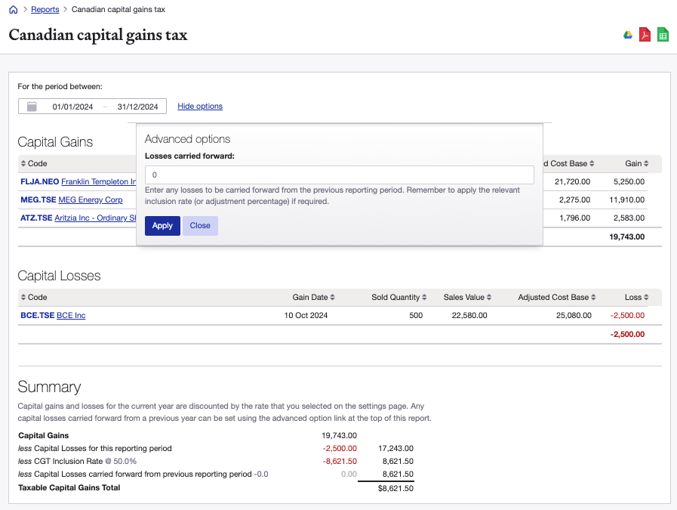The height and width of the screenshot is (510, 677).
Task: Select BCE loss value -2,500.00 in row
Action: pos(627,316)
